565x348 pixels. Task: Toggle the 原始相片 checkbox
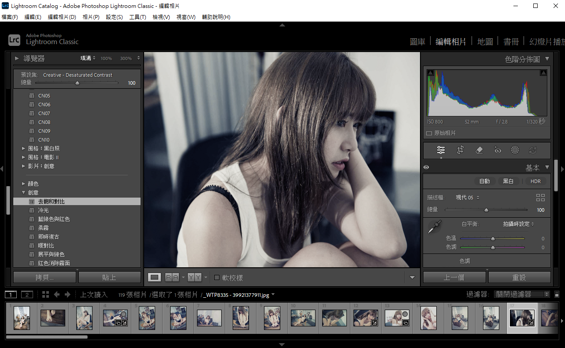click(429, 133)
